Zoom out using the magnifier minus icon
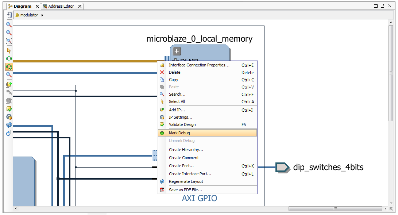Image resolution: width=398 pixels, height=215 pixels. [9, 32]
